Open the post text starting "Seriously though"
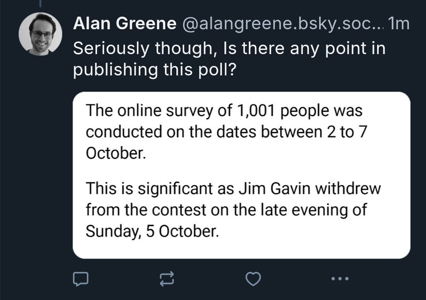The height and width of the screenshot is (300, 426). pos(229,49)
